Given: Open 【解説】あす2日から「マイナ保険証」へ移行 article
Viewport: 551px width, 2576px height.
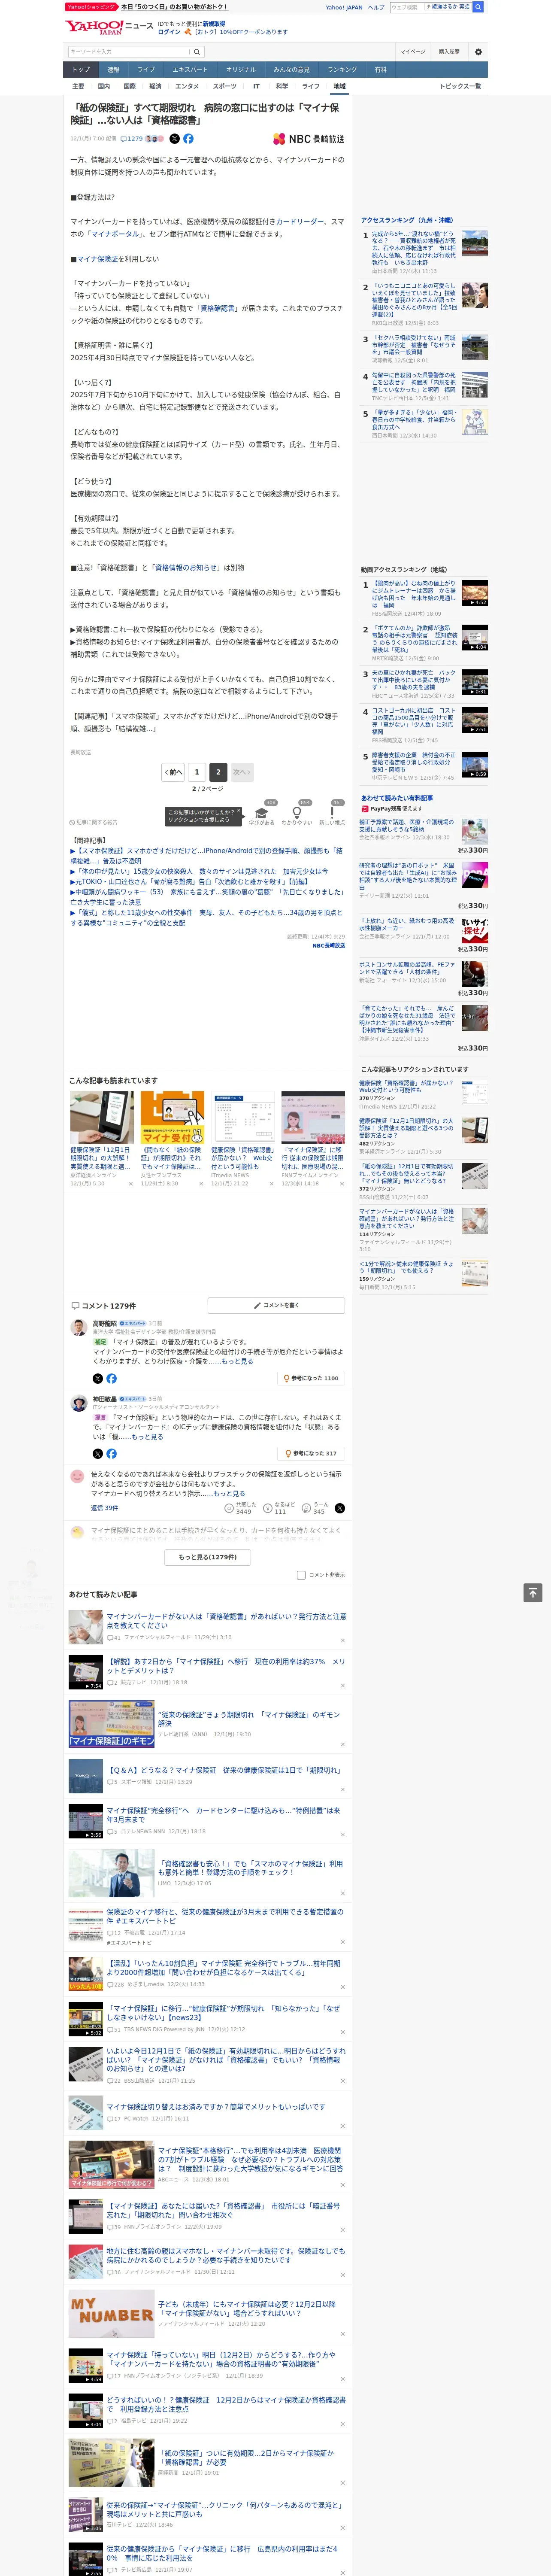Looking at the screenshot, I should click(x=227, y=1666).
